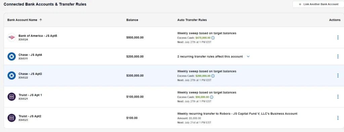Select Bank of America - JS Apt5 name
The width and height of the screenshot is (344, 132).
point(38,35)
